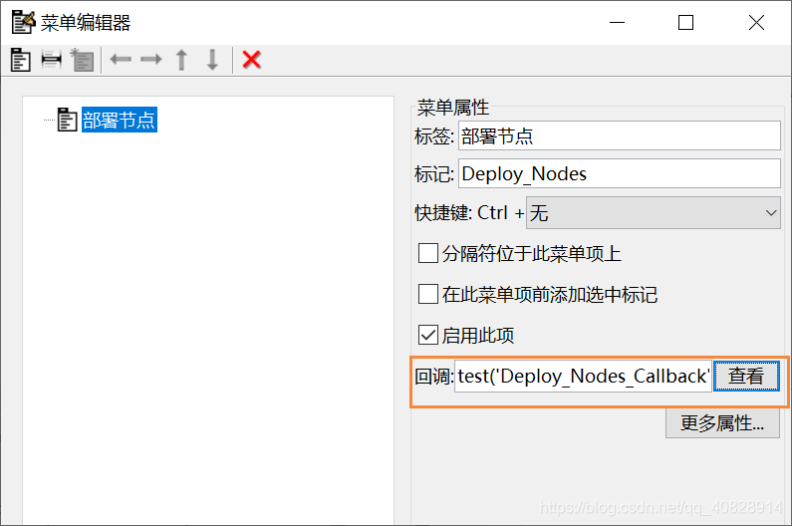Maximize the 菜单编辑器 window
The width and height of the screenshot is (792, 526).
coord(685,23)
